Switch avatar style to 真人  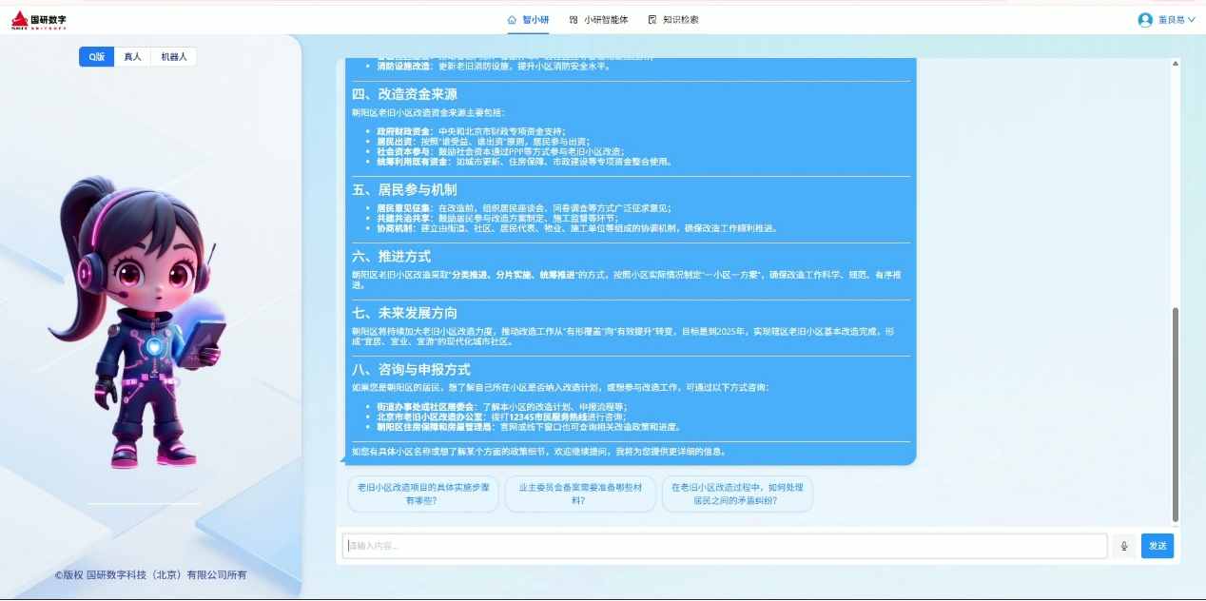[132, 57]
